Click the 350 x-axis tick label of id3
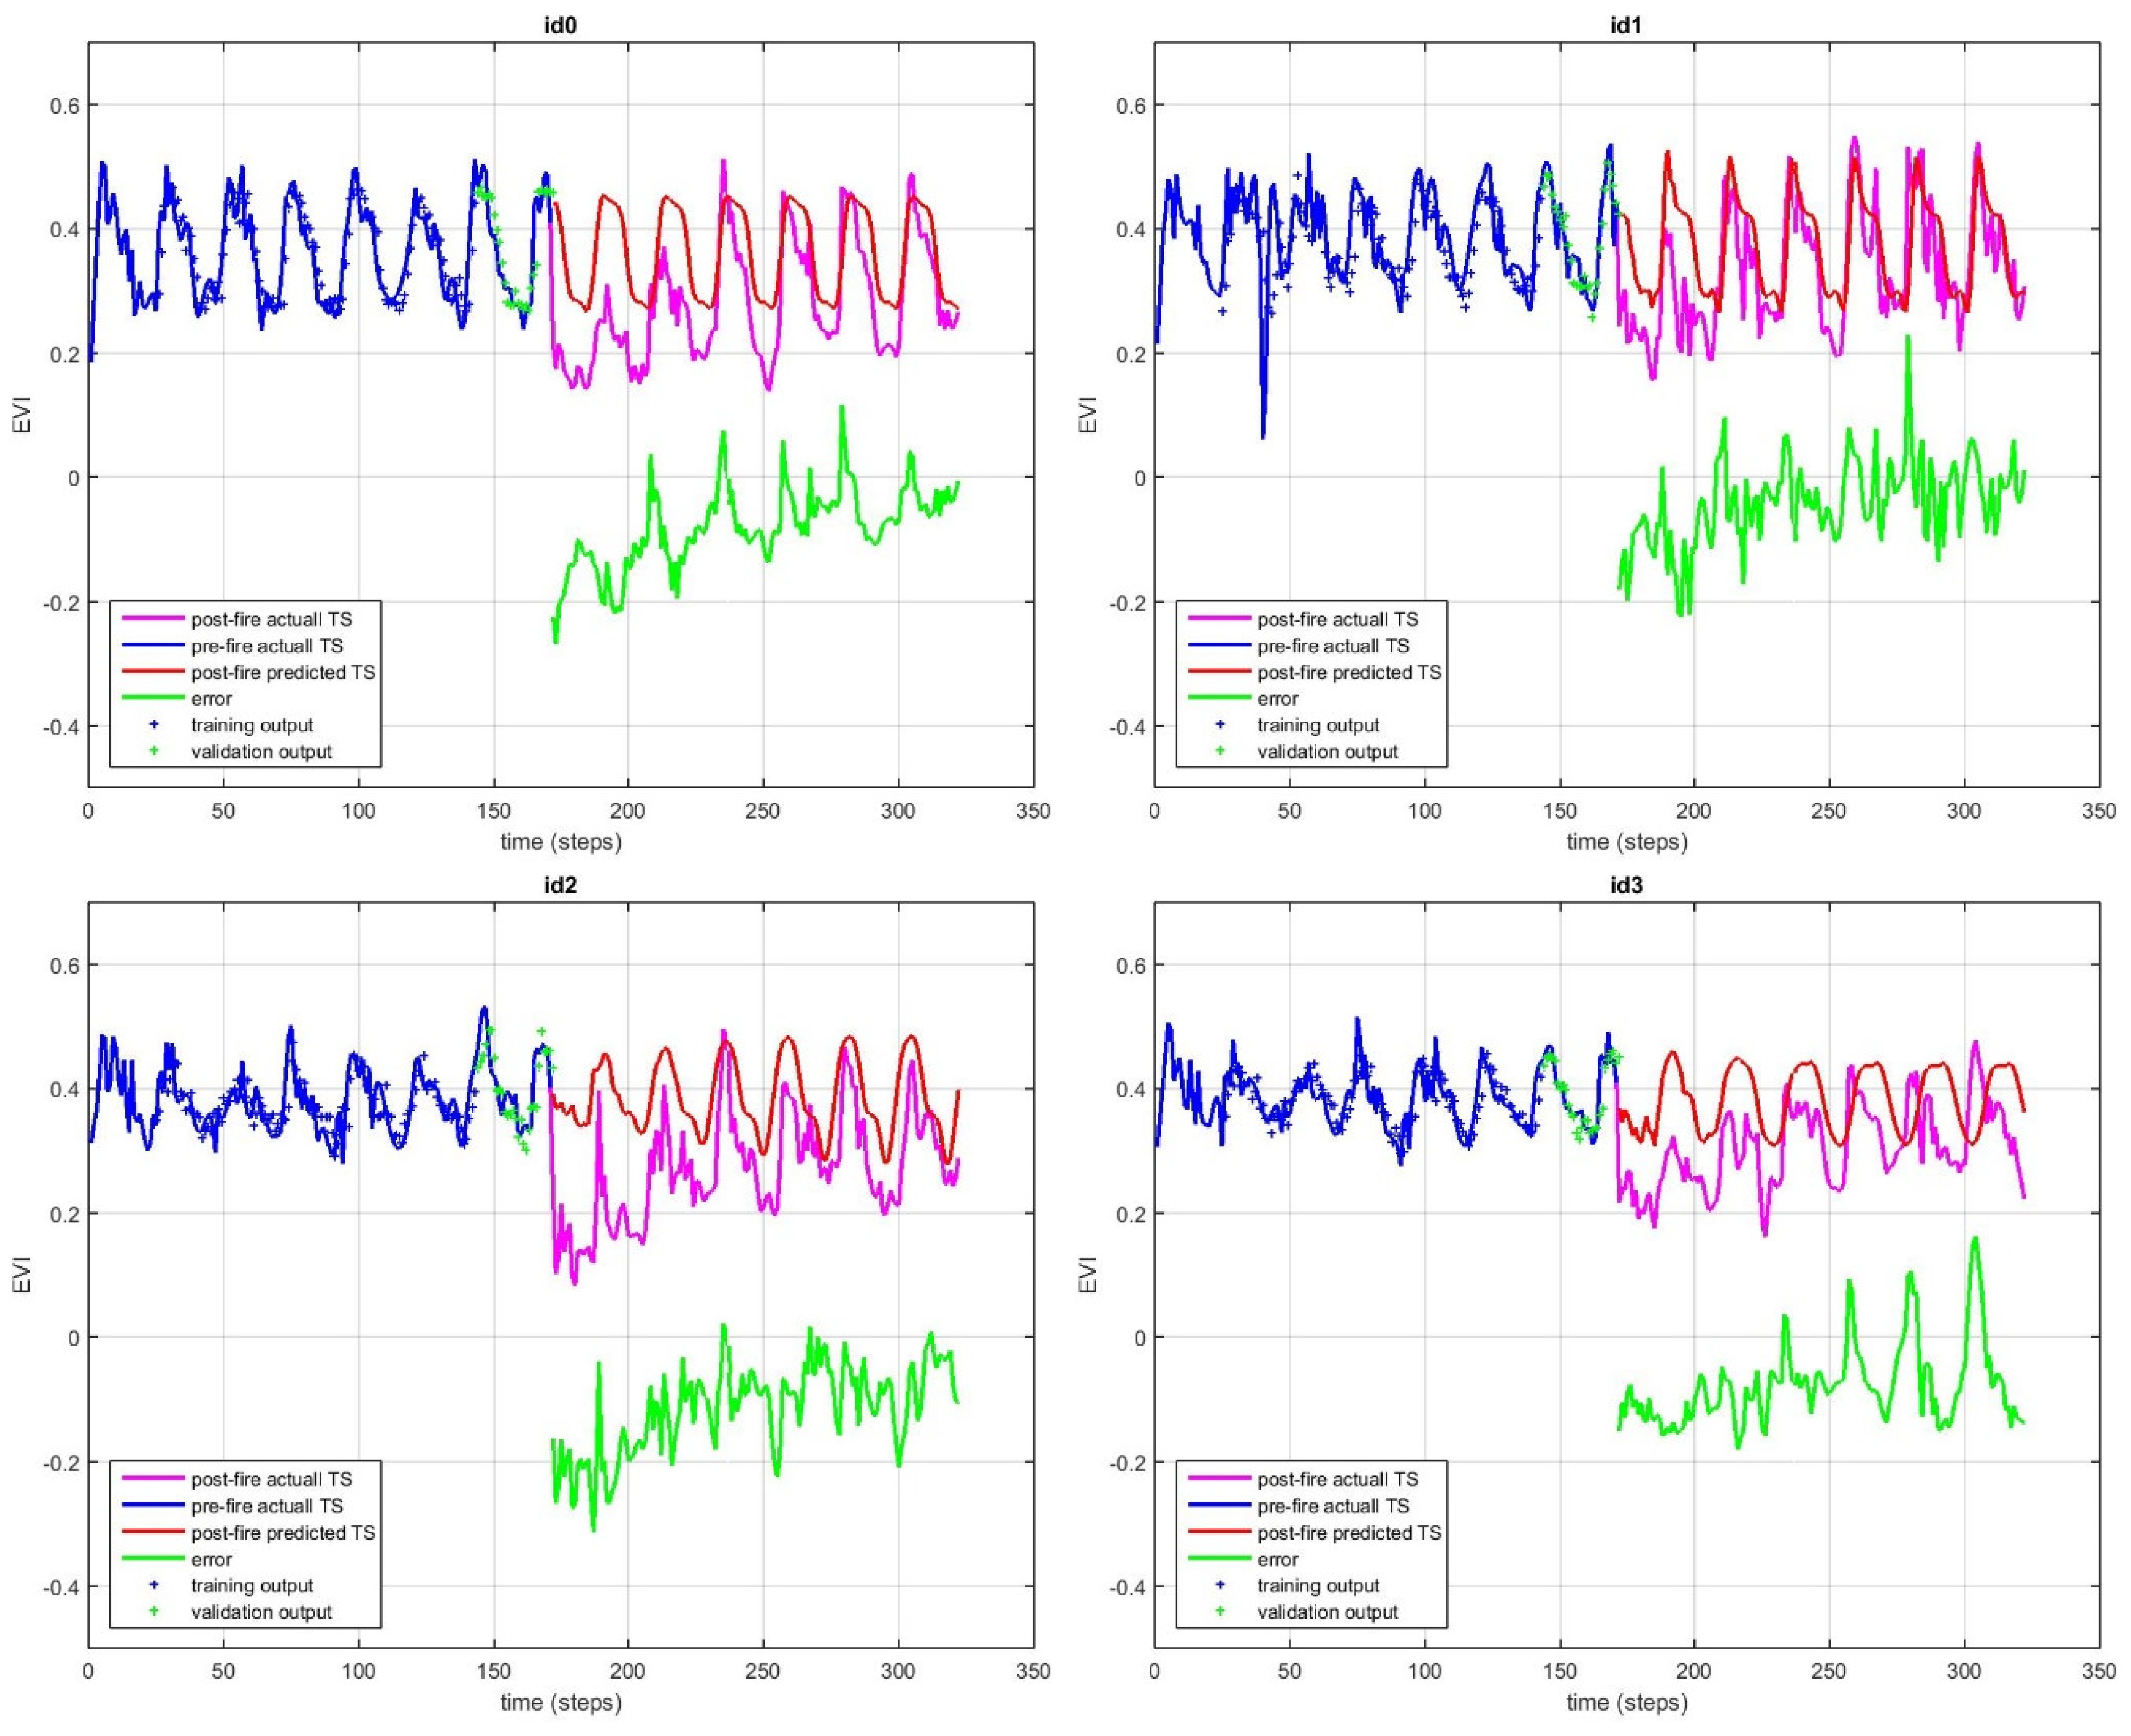Image resolution: width=2131 pixels, height=1736 pixels. pos(2098,1671)
